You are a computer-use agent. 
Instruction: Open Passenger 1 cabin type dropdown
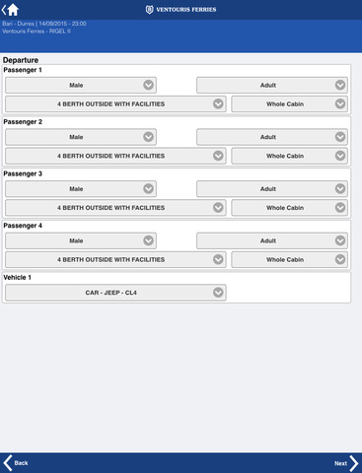click(x=115, y=104)
